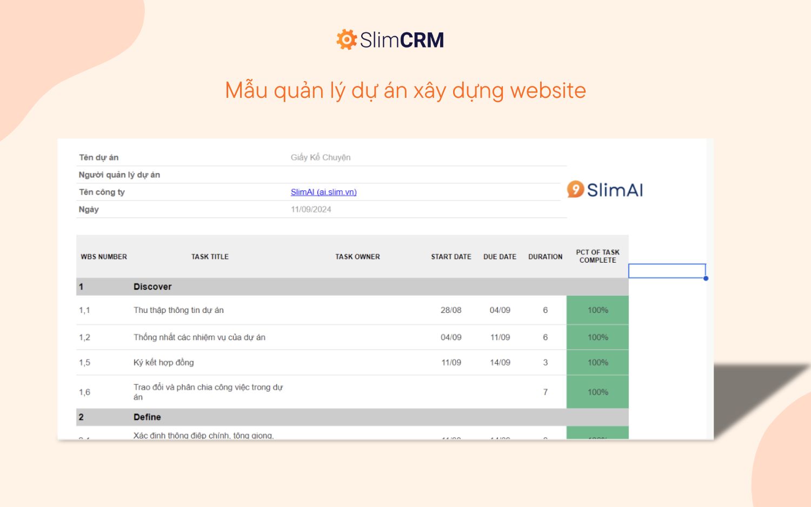Viewport: 811px width, 507px height.
Task: Select the due date 14/09 for Ký kết hợp đồng
Action: point(500,362)
